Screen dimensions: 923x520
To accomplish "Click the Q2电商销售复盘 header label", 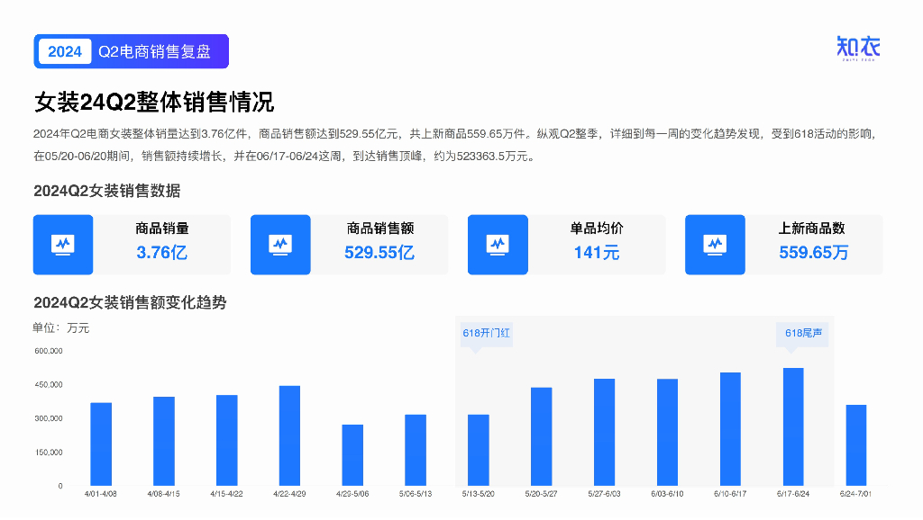I will (154, 51).
